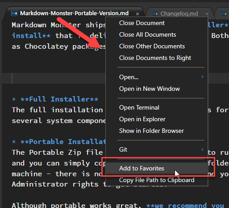
Task: Click markdown icon on Changelog.md tab
Action: pos(155,14)
